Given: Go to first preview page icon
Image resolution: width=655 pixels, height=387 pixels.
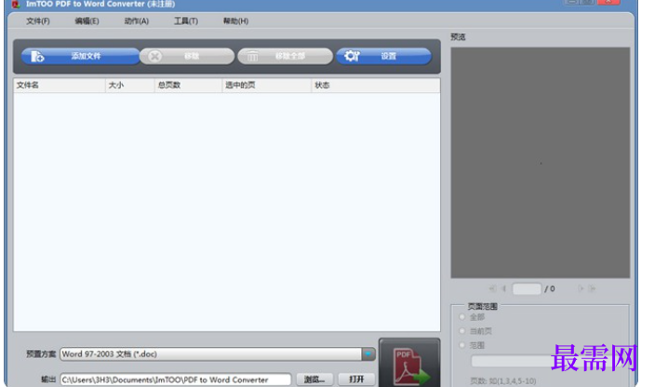Looking at the screenshot, I should (x=492, y=288).
